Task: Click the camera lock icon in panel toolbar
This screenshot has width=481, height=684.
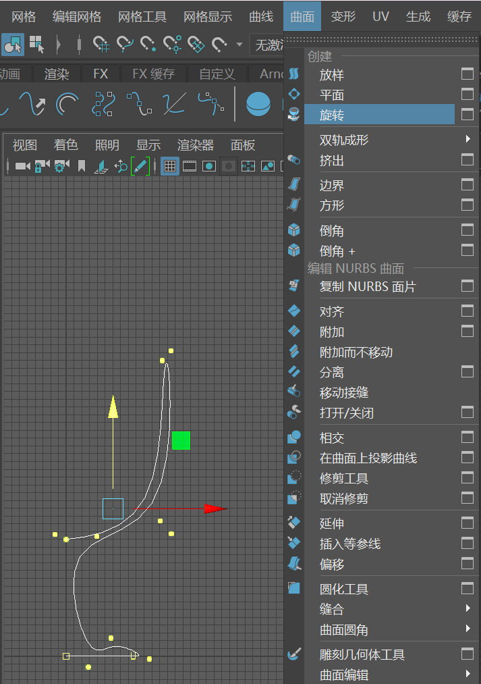Action: (42, 165)
